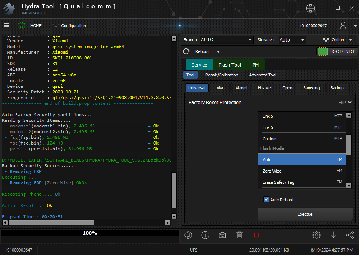
Task: Switch to the Service tab
Action: [199, 65]
